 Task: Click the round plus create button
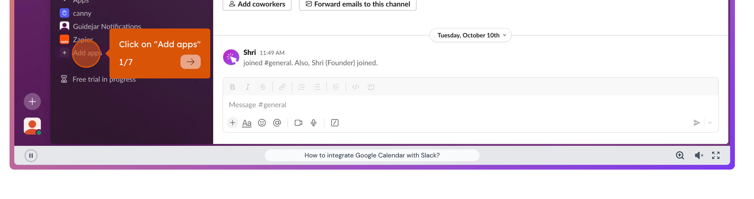(x=32, y=102)
